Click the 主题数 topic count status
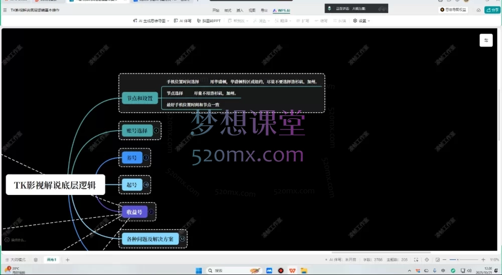Viewport: 502px width, 275px height. tap(397, 259)
